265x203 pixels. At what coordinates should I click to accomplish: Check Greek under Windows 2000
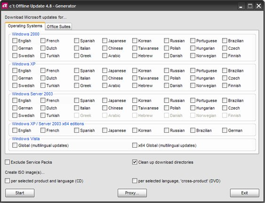77,55
